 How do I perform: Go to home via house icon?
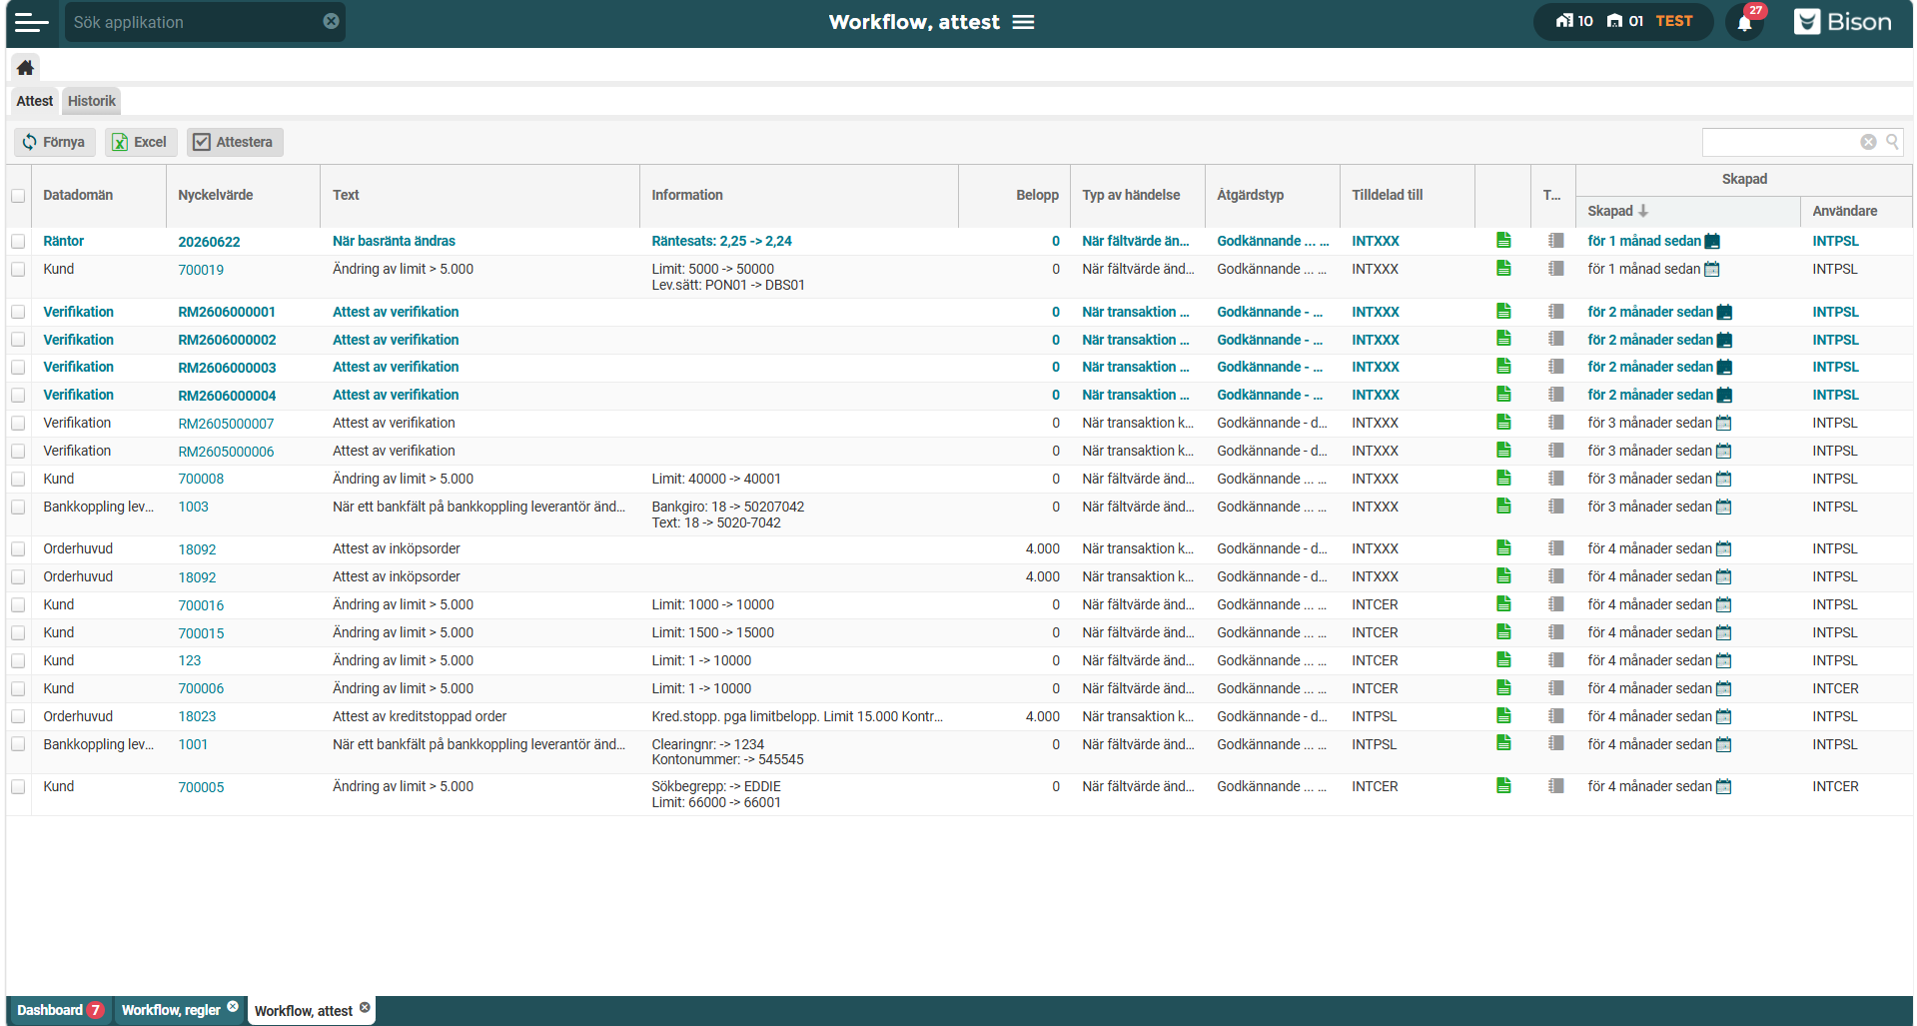coord(25,67)
